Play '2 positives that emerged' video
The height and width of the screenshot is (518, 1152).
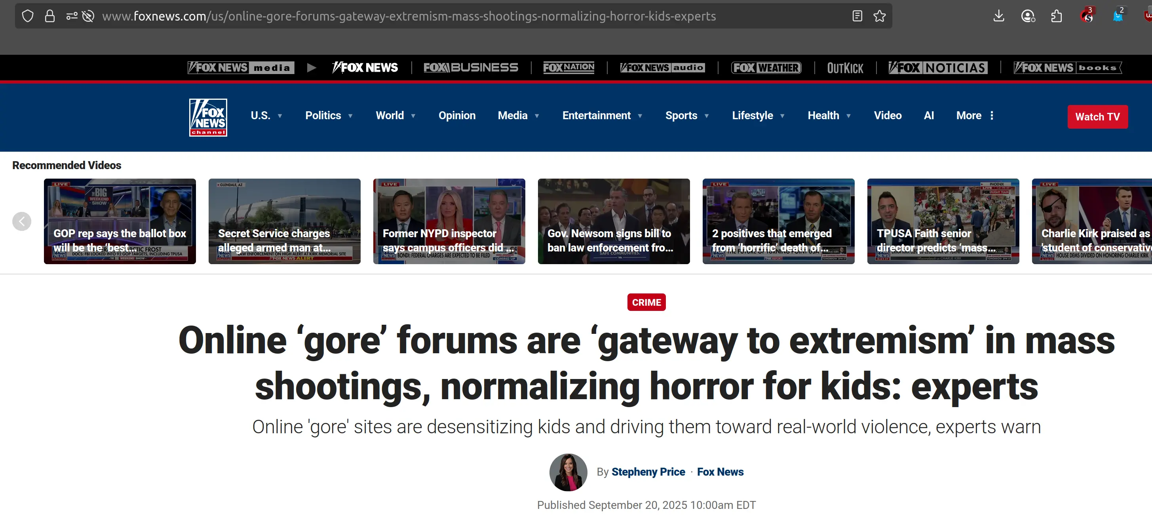pos(778,221)
